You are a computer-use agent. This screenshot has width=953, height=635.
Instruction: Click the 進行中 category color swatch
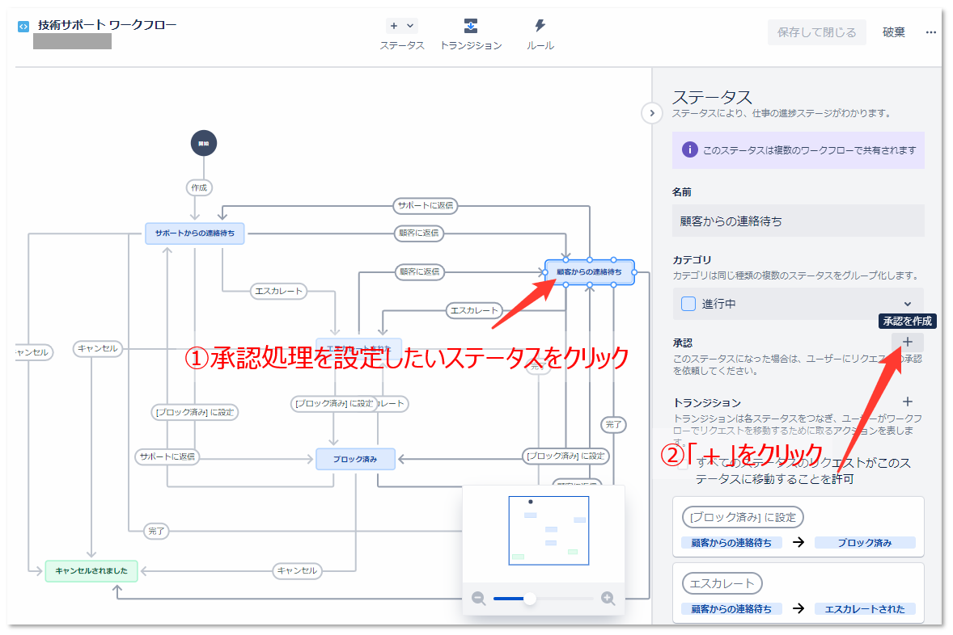tap(689, 303)
